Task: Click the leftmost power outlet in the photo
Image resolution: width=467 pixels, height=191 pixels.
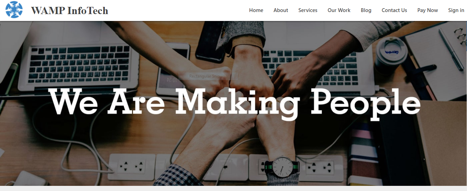Action: 131,167
